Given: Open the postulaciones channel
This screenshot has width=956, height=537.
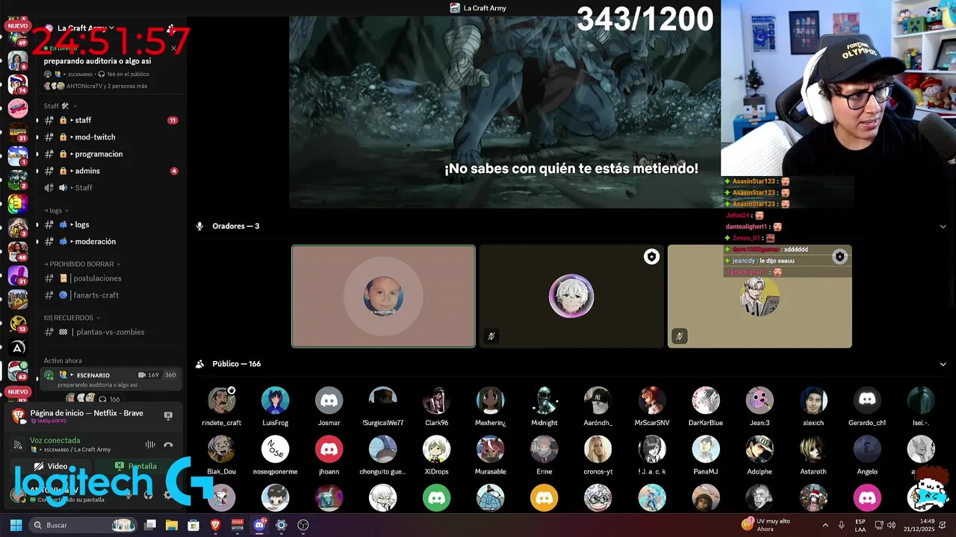Looking at the screenshot, I should 110,278.
